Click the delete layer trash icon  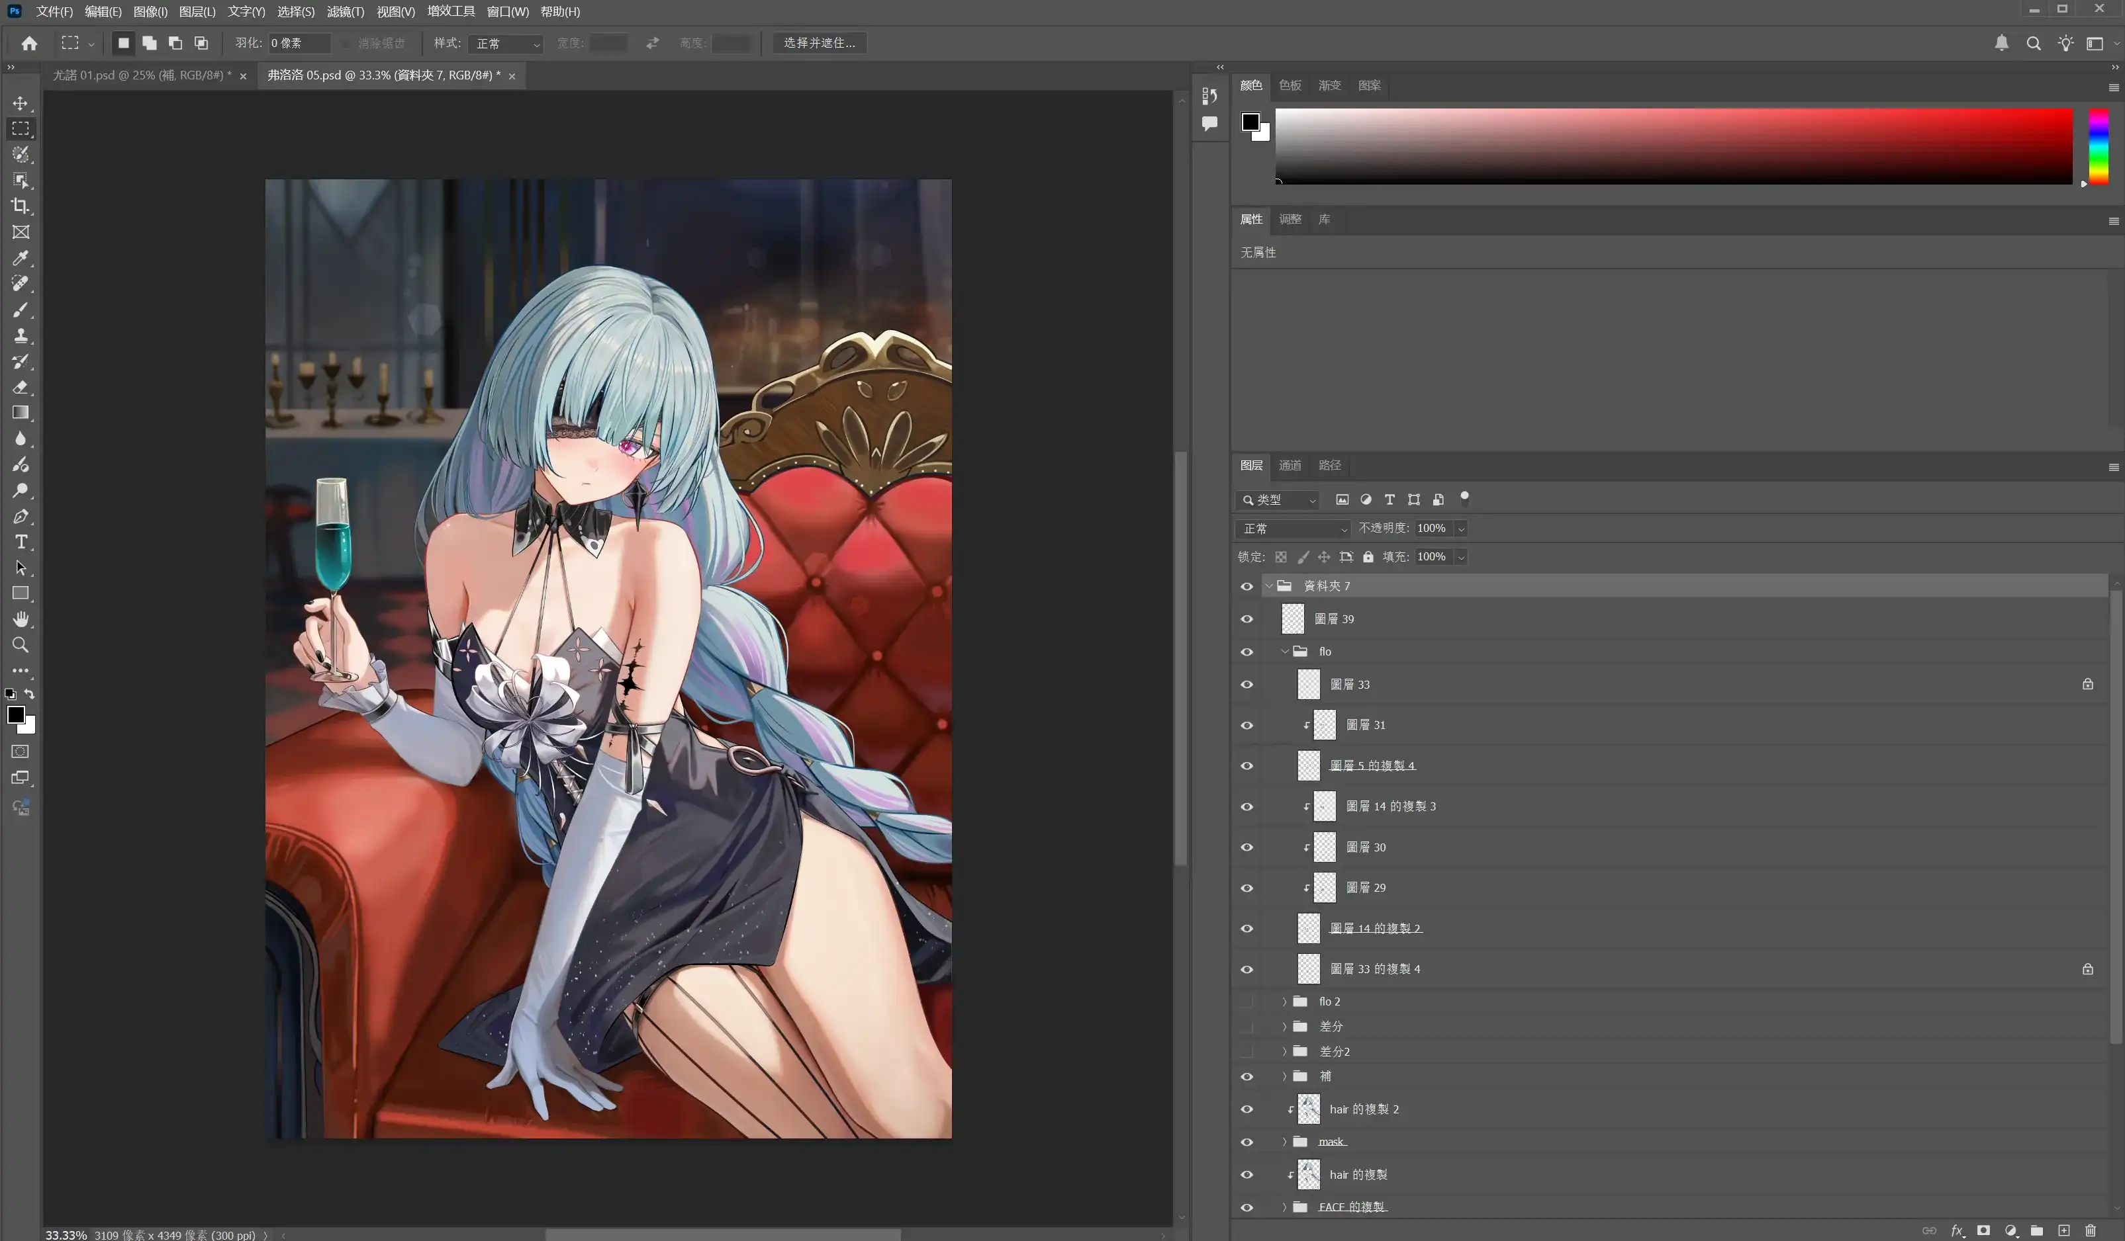[x=2091, y=1230]
